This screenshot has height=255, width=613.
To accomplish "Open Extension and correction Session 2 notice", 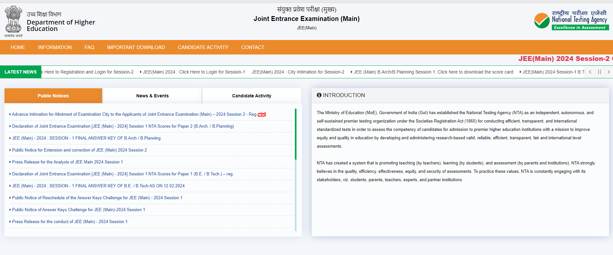I will (79, 150).
